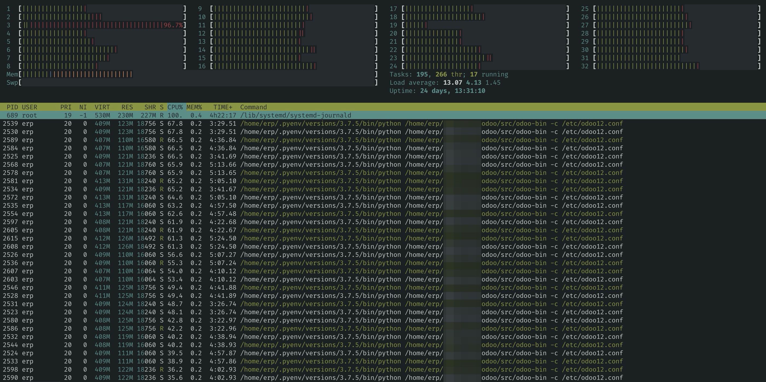
Task: Click the TIME+ column header
Action: 222,107
